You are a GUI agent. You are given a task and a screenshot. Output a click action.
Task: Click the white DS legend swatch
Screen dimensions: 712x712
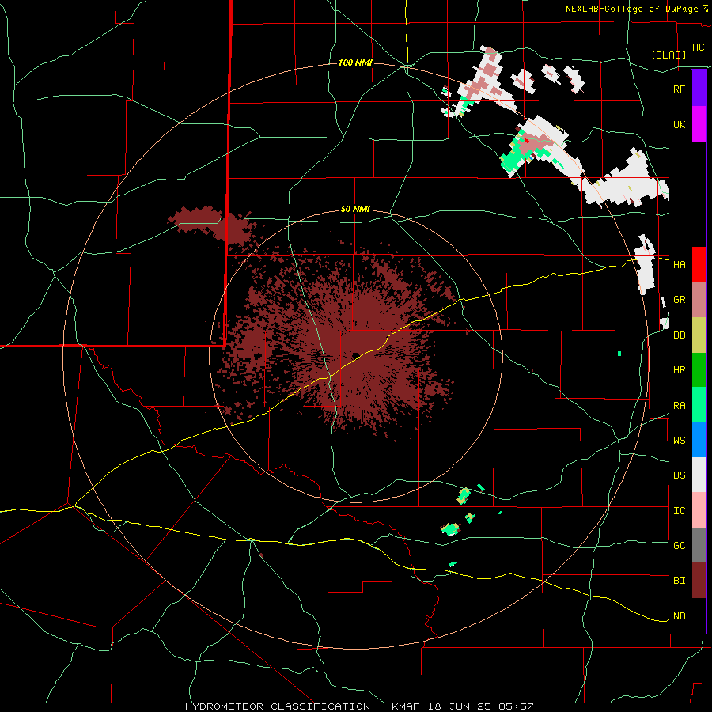coord(699,475)
